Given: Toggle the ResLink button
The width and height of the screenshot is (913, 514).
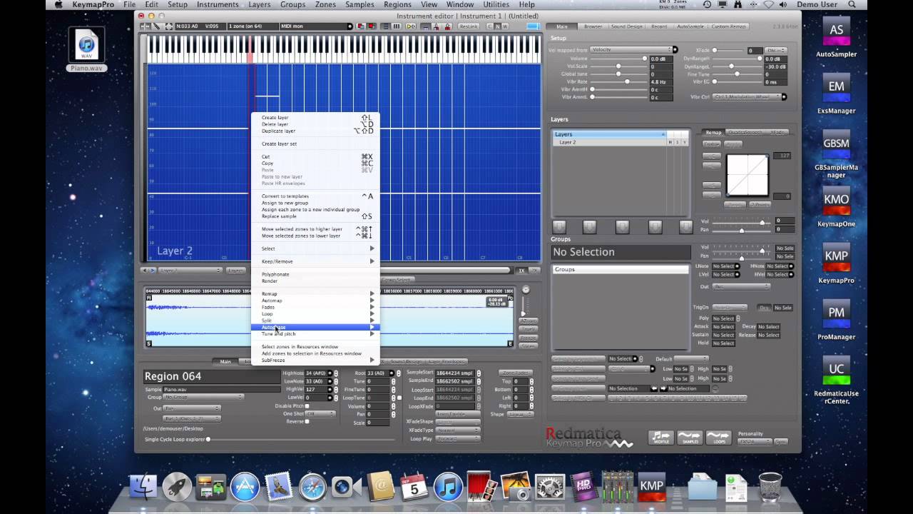Looking at the screenshot, I should click(x=469, y=26).
